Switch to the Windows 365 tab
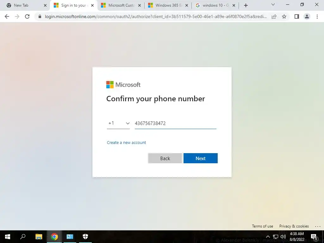This screenshot has width=324, height=243. click(x=169, y=5)
